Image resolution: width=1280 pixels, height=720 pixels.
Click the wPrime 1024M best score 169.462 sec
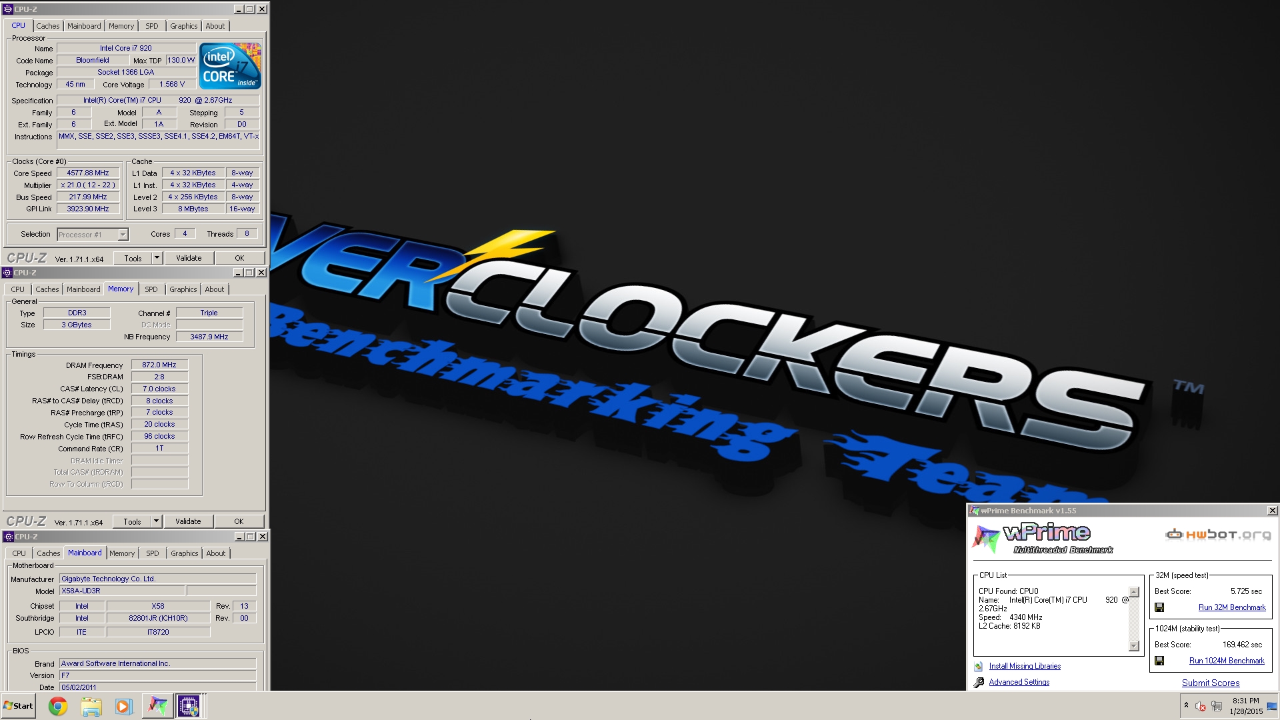point(1242,645)
